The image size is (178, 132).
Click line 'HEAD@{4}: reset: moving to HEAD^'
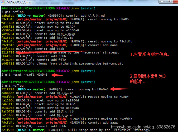(38, 104)
